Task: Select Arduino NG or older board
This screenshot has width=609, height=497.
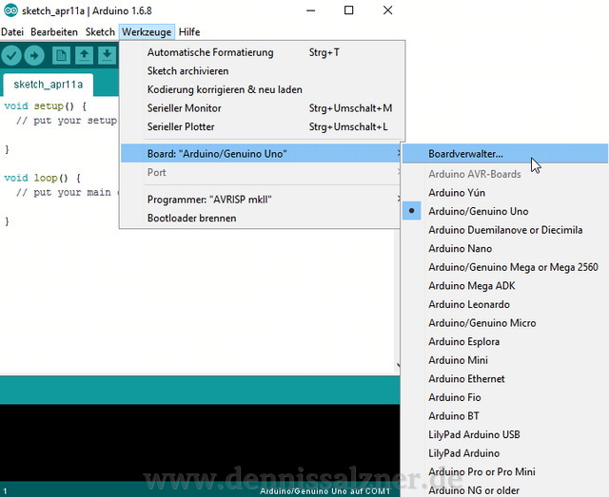Action: pyautogui.click(x=505, y=490)
